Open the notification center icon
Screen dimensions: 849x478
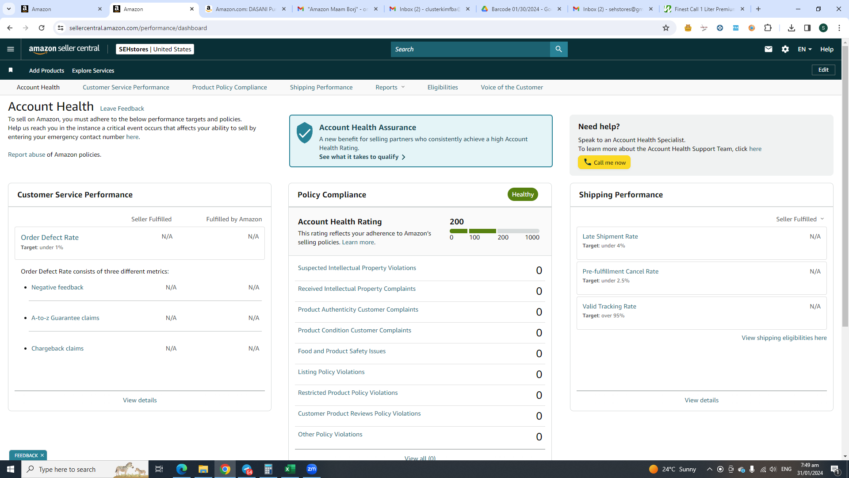coord(835,469)
